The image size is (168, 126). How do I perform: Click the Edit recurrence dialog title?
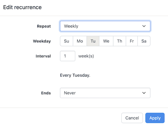tap(23, 7)
